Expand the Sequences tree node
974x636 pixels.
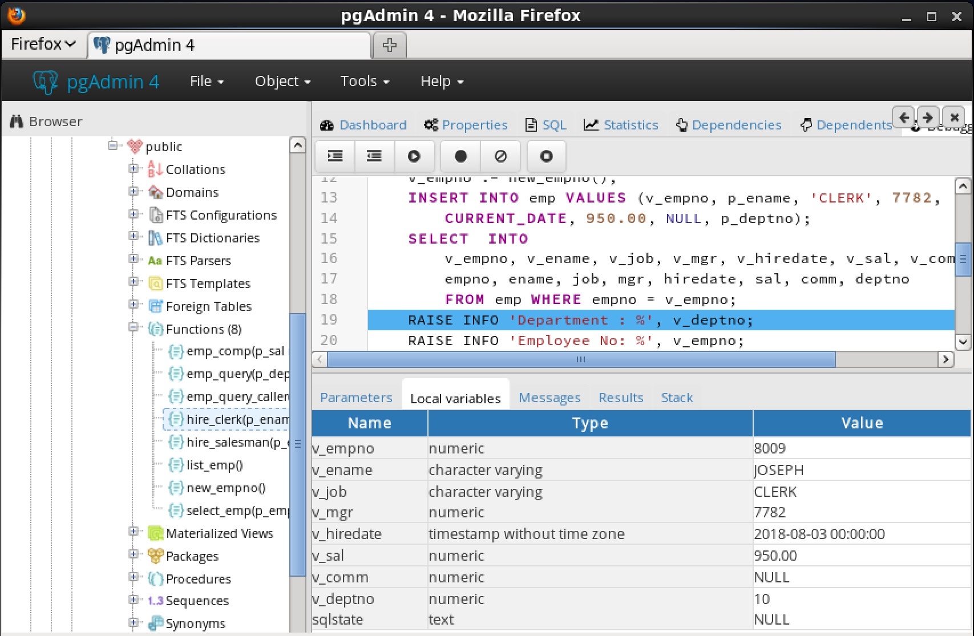pyautogui.click(x=133, y=599)
